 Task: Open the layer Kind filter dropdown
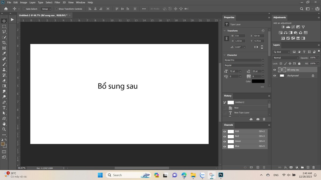281,52
